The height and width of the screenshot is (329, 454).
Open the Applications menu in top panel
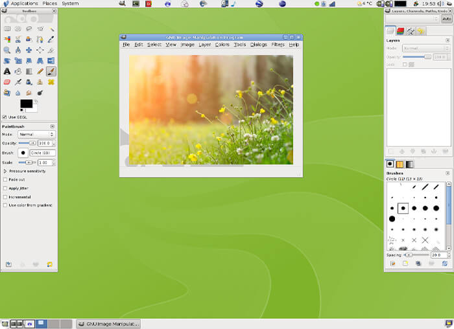pyautogui.click(x=25, y=3)
